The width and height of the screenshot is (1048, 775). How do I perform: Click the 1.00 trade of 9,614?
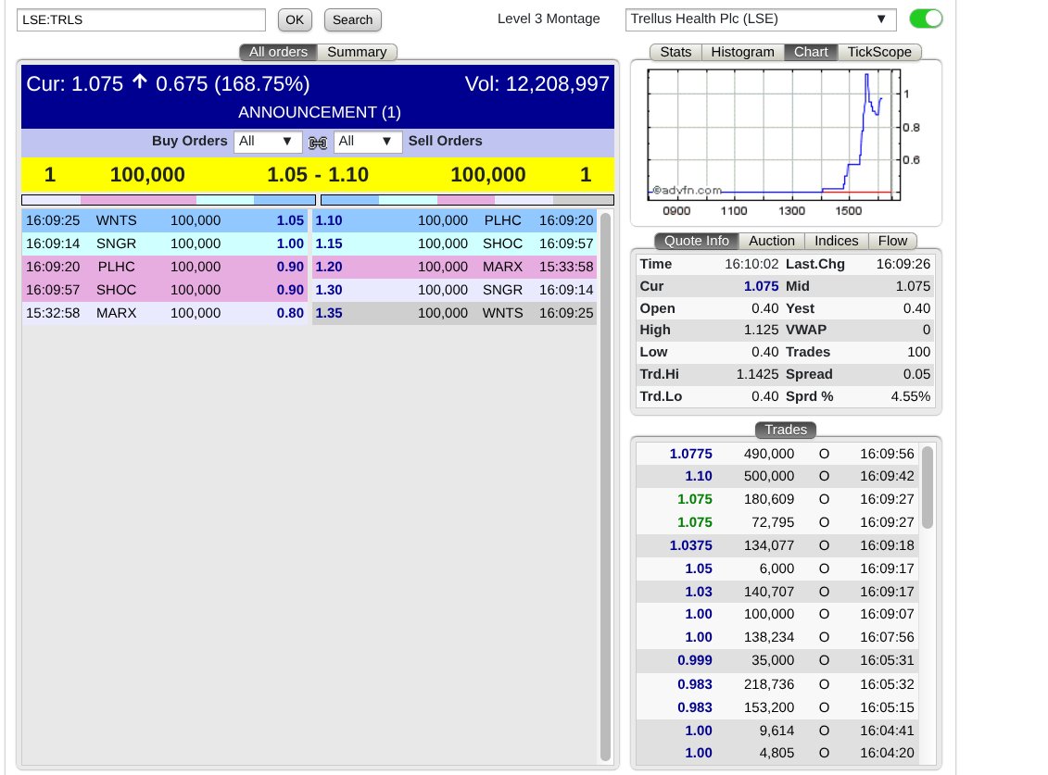pos(777,731)
